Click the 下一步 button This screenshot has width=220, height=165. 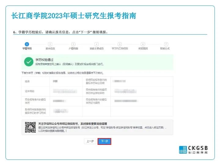click(104, 141)
